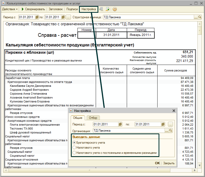Open the Действия dropdown menu
Image resolution: width=205 pixels, height=177 pixels.
pyautogui.click(x=10, y=9)
